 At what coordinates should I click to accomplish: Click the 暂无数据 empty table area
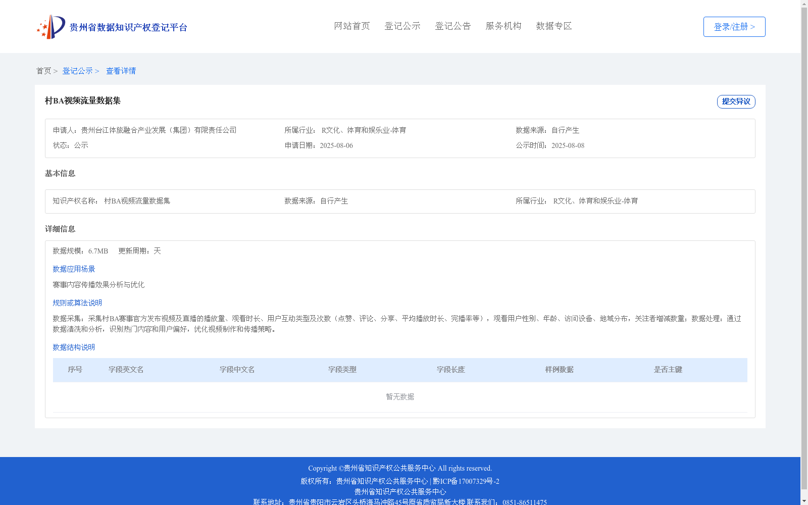pos(399,397)
